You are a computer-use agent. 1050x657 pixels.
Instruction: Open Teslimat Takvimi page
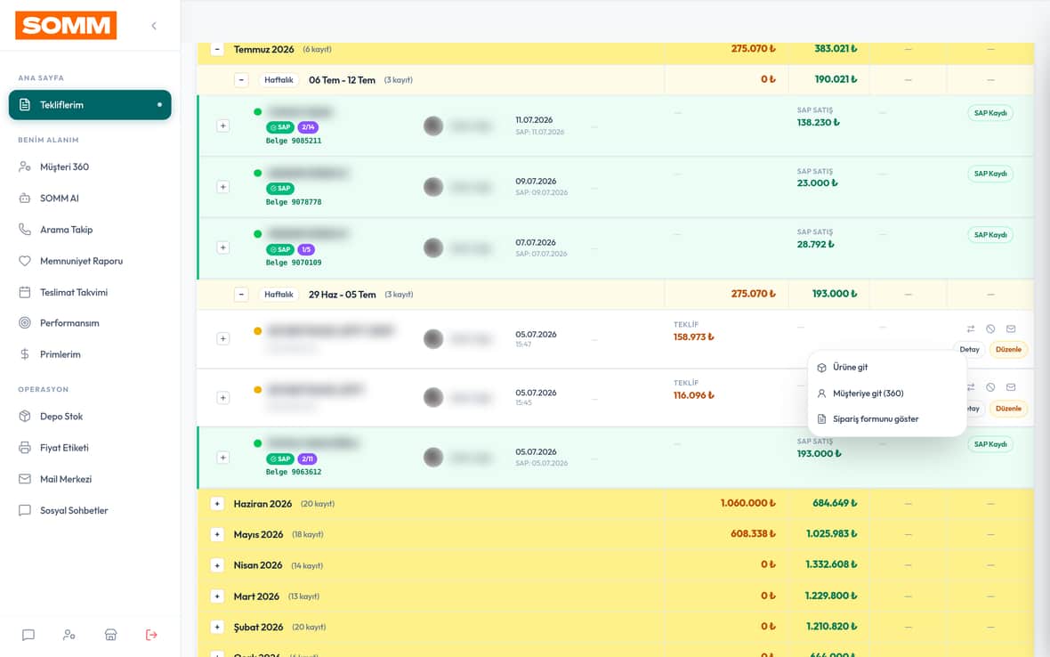tap(90, 292)
